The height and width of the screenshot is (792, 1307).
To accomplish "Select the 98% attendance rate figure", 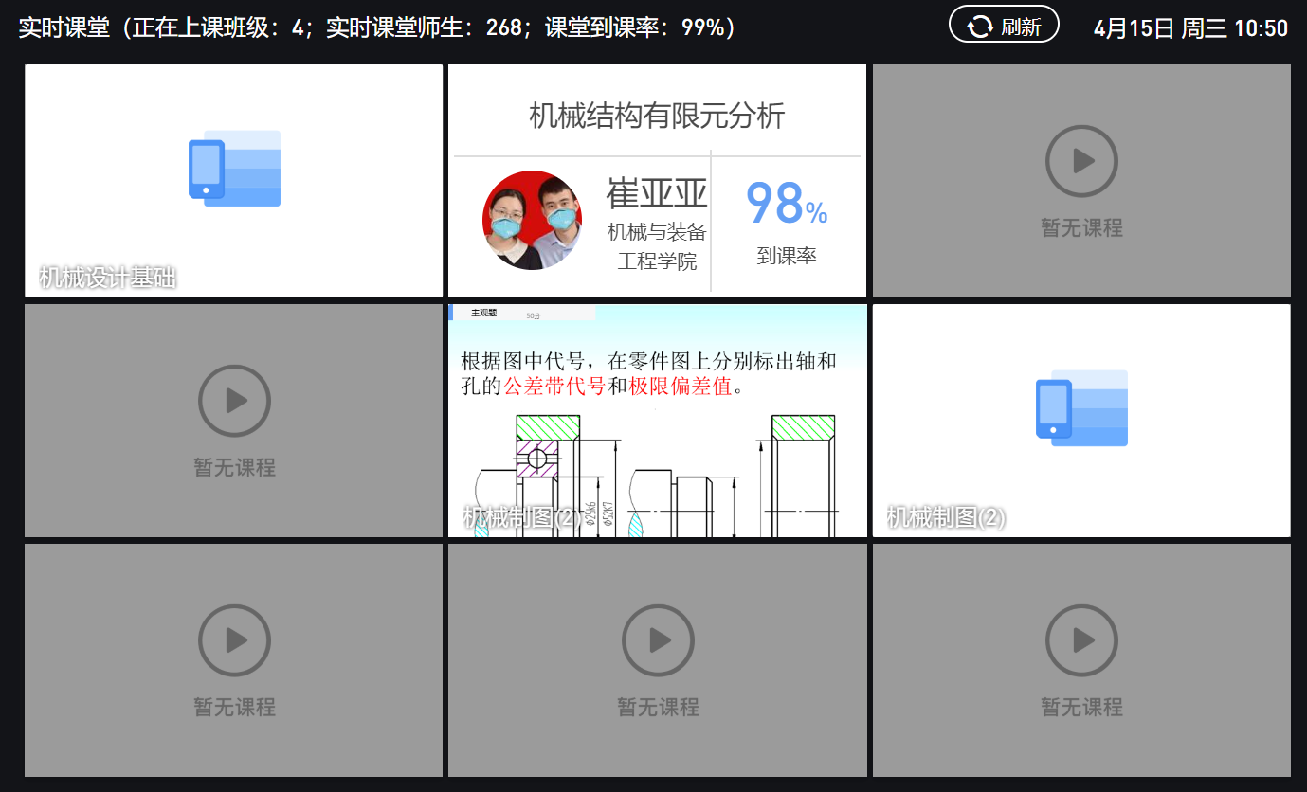I will (x=786, y=205).
